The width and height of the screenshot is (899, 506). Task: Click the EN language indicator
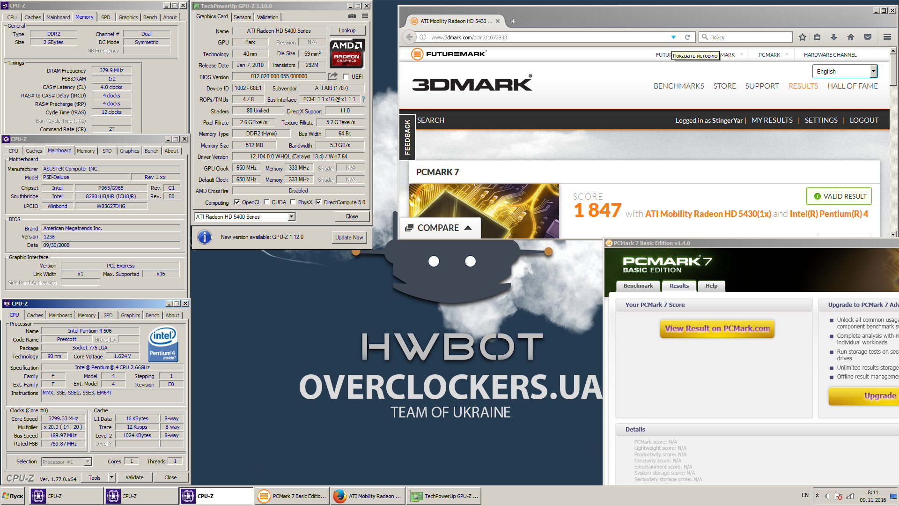click(805, 495)
